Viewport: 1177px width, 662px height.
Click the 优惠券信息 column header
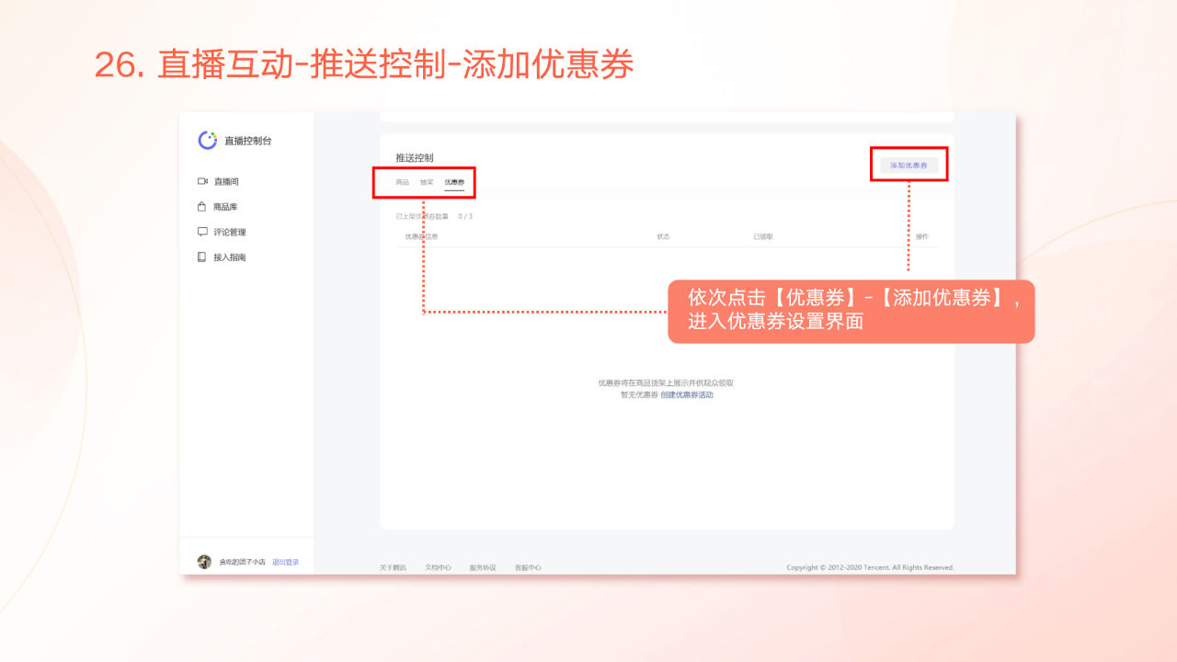tap(421, 236)
